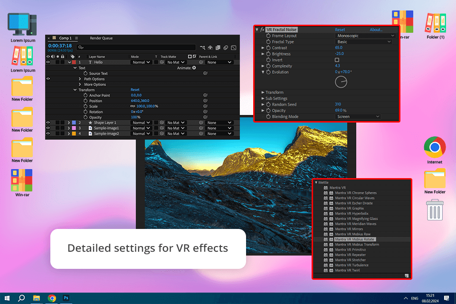This screenshot has height=304, width=456.
Task: Click the new preset icon in Mettle panel
Action: (407, 275)
